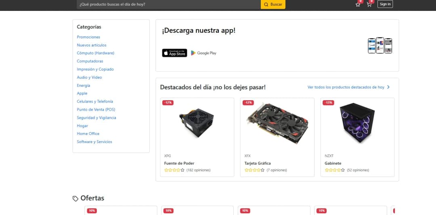Click the star rating of Fuente de Poder
This screenshot has width=436, height=215.
(x=174, y=170)
